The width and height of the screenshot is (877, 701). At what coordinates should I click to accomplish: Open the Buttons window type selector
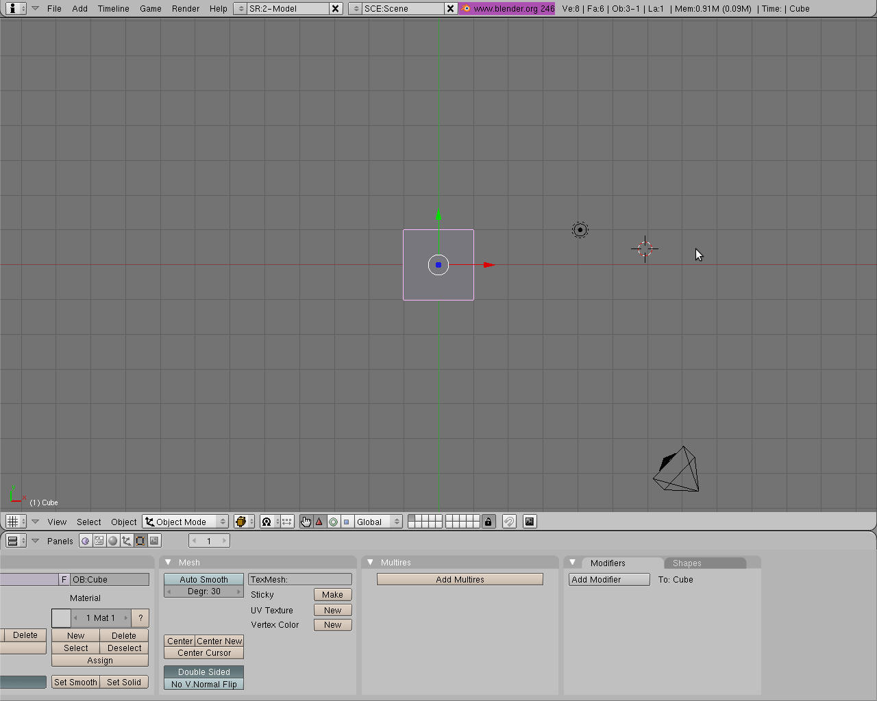(x=16, y=541)
